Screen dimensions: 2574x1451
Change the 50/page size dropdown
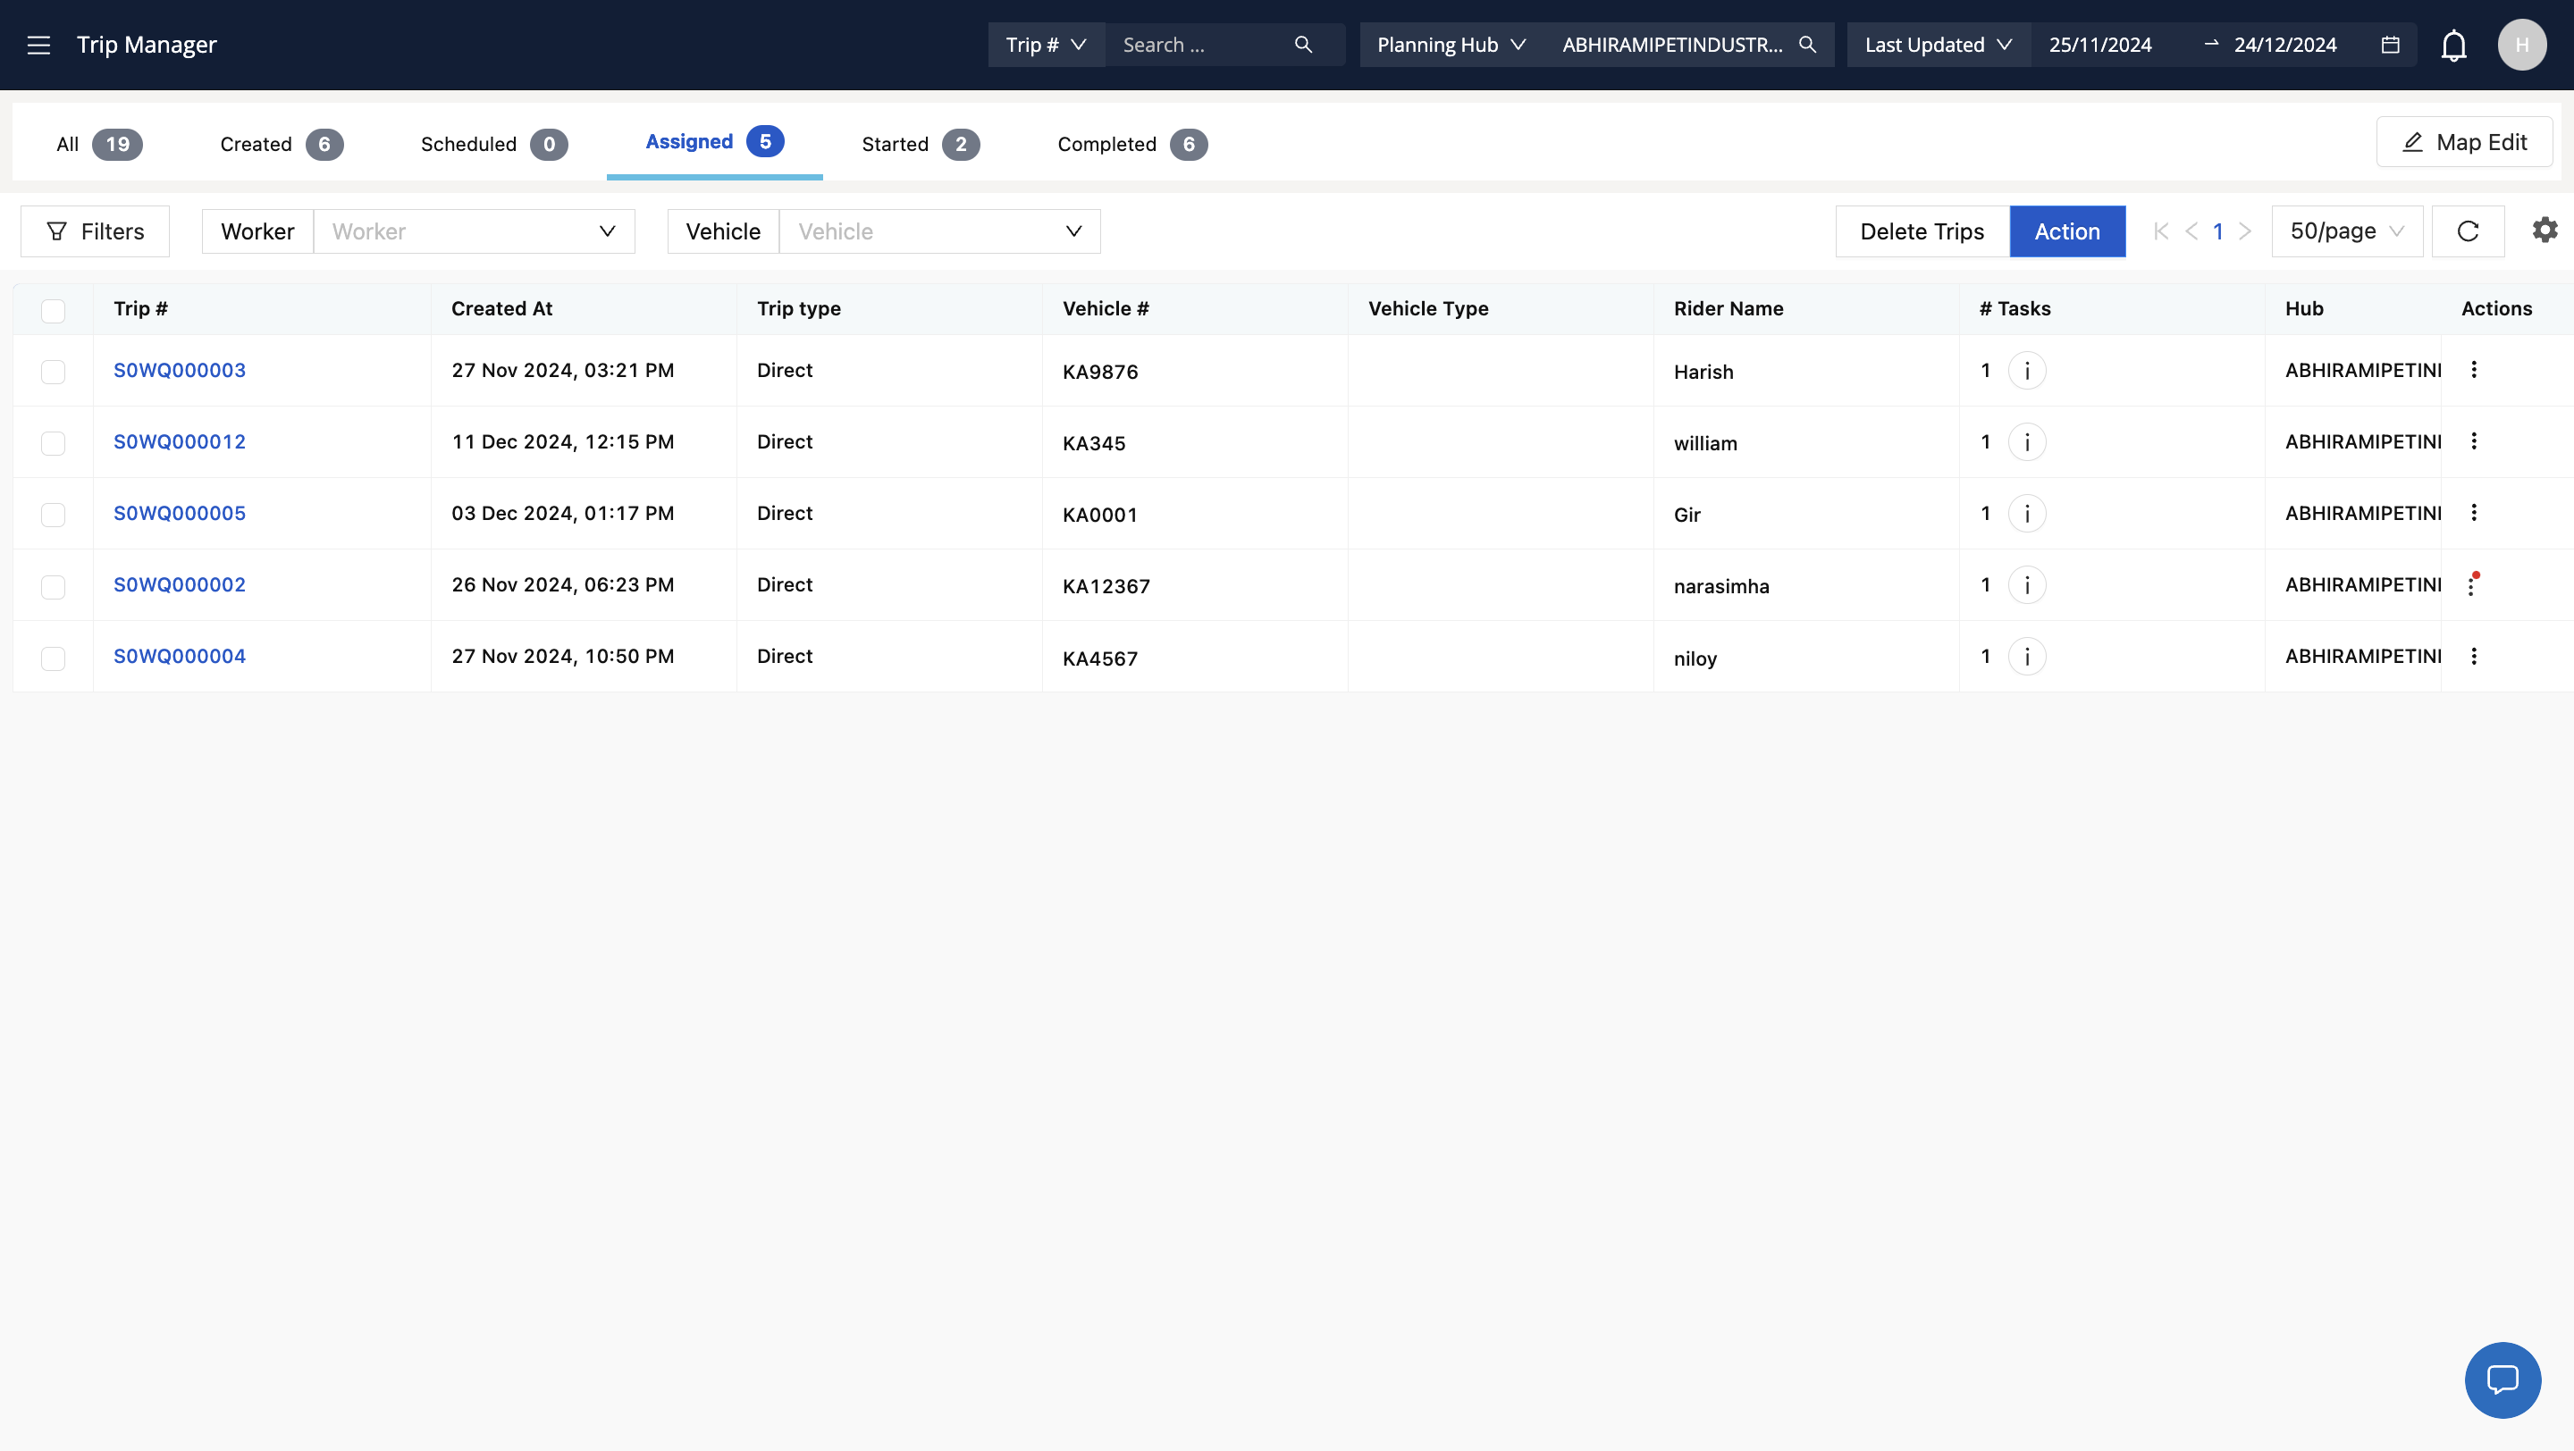click(2347, 231)
